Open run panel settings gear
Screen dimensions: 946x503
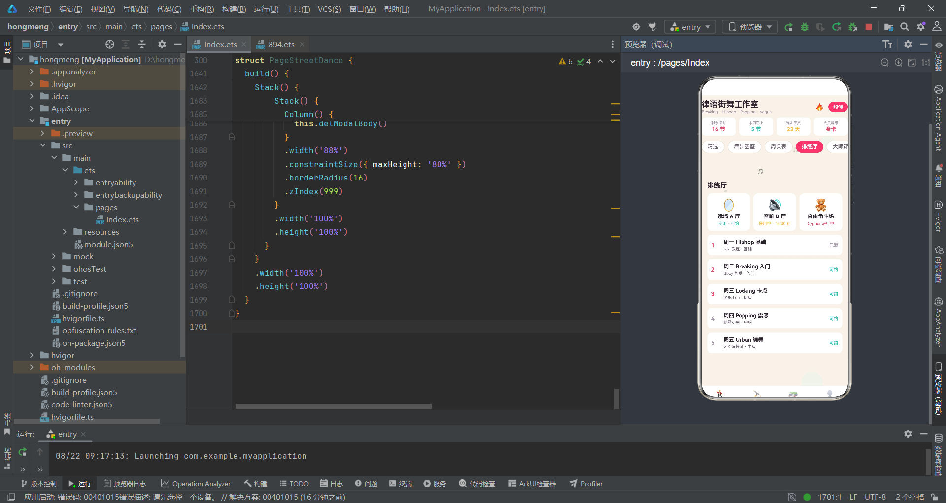908,434
